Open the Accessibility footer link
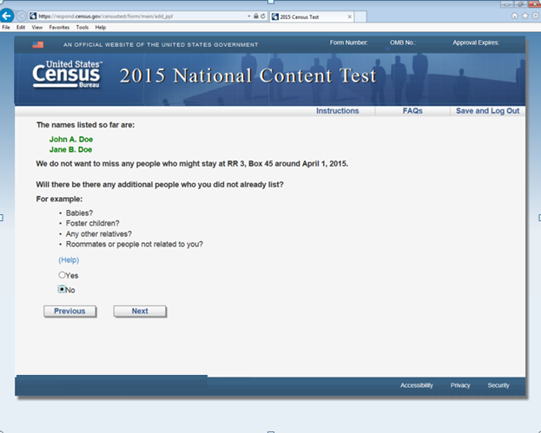This screenshot has height=433, width=541. coord(417,385)
